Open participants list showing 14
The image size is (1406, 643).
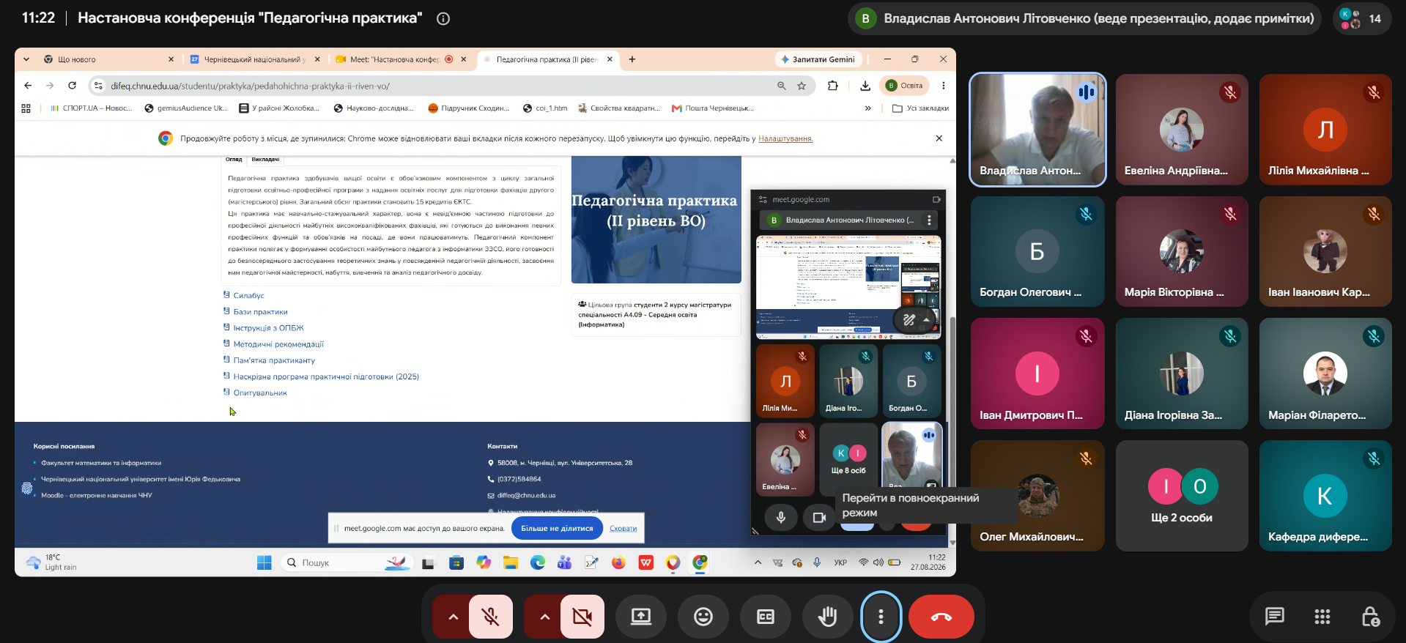(x=1362, y=18)
